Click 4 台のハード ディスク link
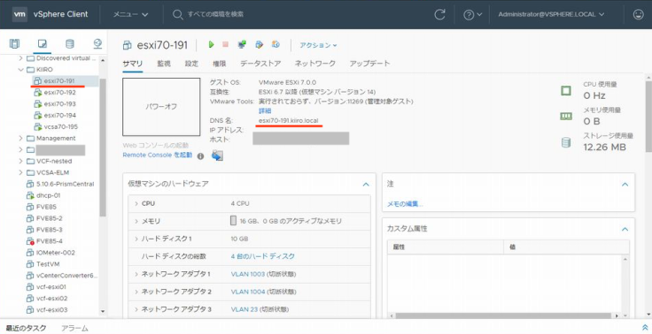Screen dimensions: 652x334 tap(263, 256)
